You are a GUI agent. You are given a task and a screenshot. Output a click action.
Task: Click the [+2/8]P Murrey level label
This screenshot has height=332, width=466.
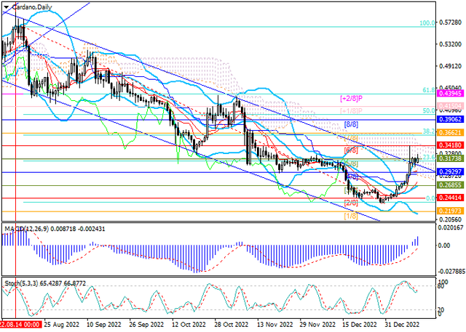click(353, 97)
